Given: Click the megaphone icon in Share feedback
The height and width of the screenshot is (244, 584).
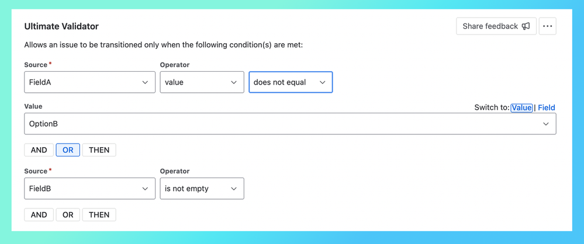Looking at the screenshot, I should pos(526,26).
